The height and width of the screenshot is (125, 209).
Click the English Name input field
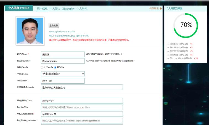click(63, 61)
